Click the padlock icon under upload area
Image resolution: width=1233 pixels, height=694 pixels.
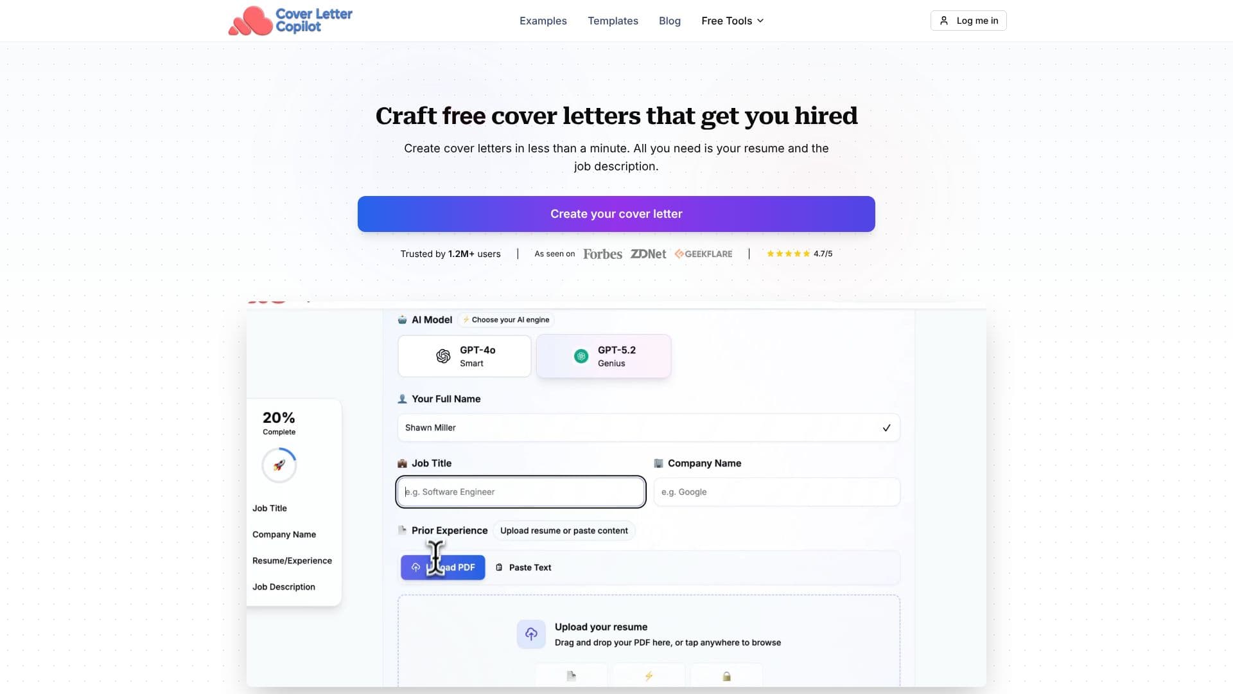click(726, 676)
